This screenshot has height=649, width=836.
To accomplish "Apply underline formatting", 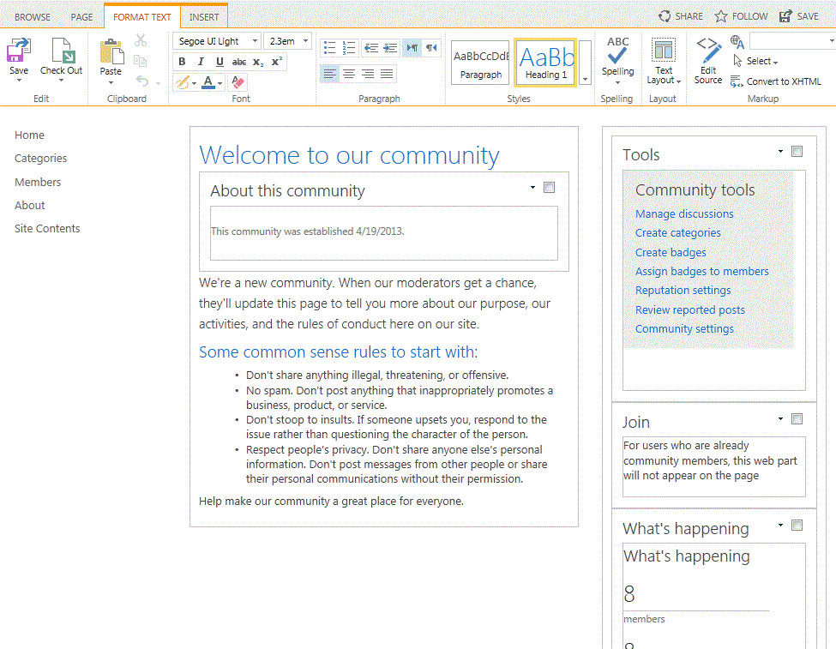I will point(220,62).
